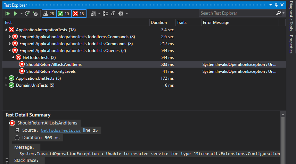Image resolution: width=296 pixels, height=164 pixels.
Task: Click the detail summary vertical scrollbar thumb
Action: tap(283, 140)
